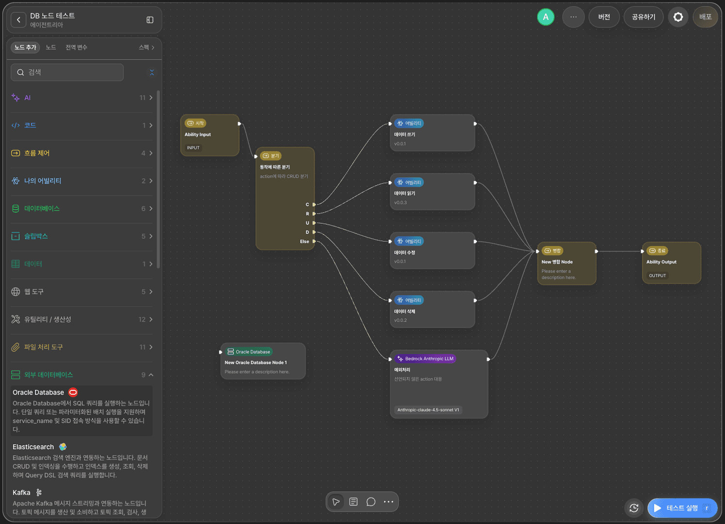Viewport: 725px width, 524px height.
Task: Click the Kafka logo icon
Action: [39, 493]
